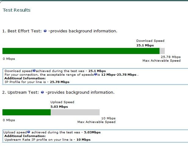Open help icon beside Best Effort Test

coord(45,31)
